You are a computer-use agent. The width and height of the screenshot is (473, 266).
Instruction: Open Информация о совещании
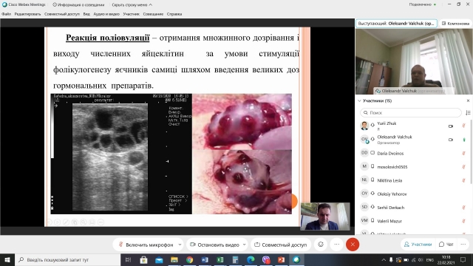pyautogui.click(x=78, y=5)
